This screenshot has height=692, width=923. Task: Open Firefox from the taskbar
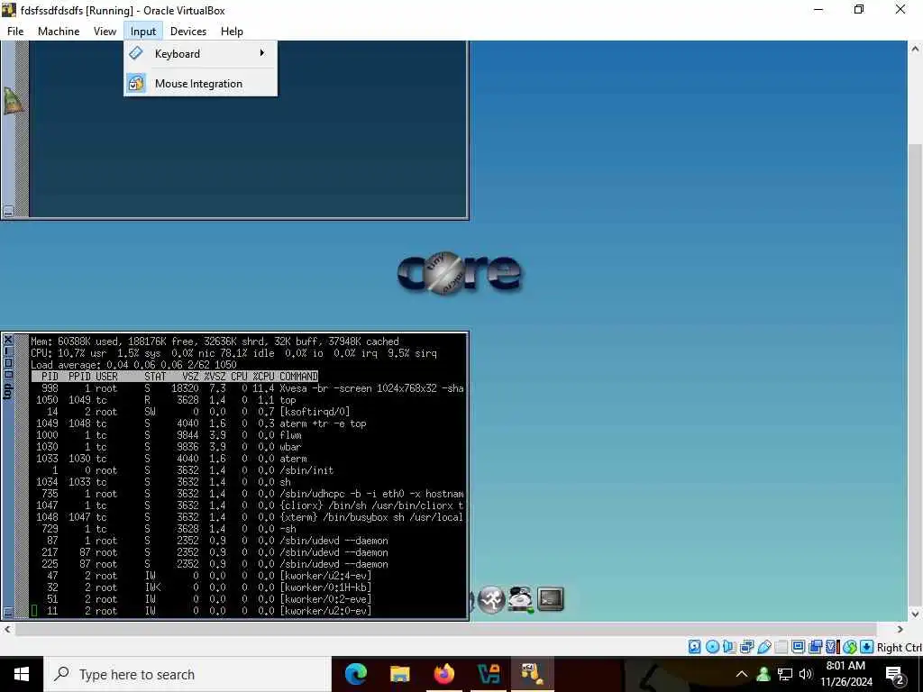(x=443, y=674)
